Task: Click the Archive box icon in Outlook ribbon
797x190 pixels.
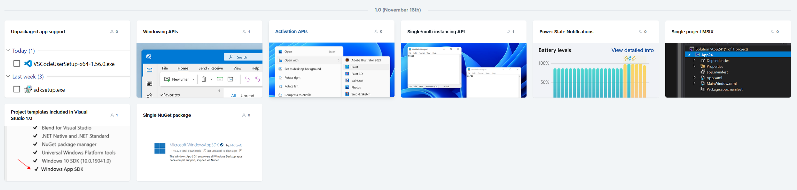Action: 220,79
